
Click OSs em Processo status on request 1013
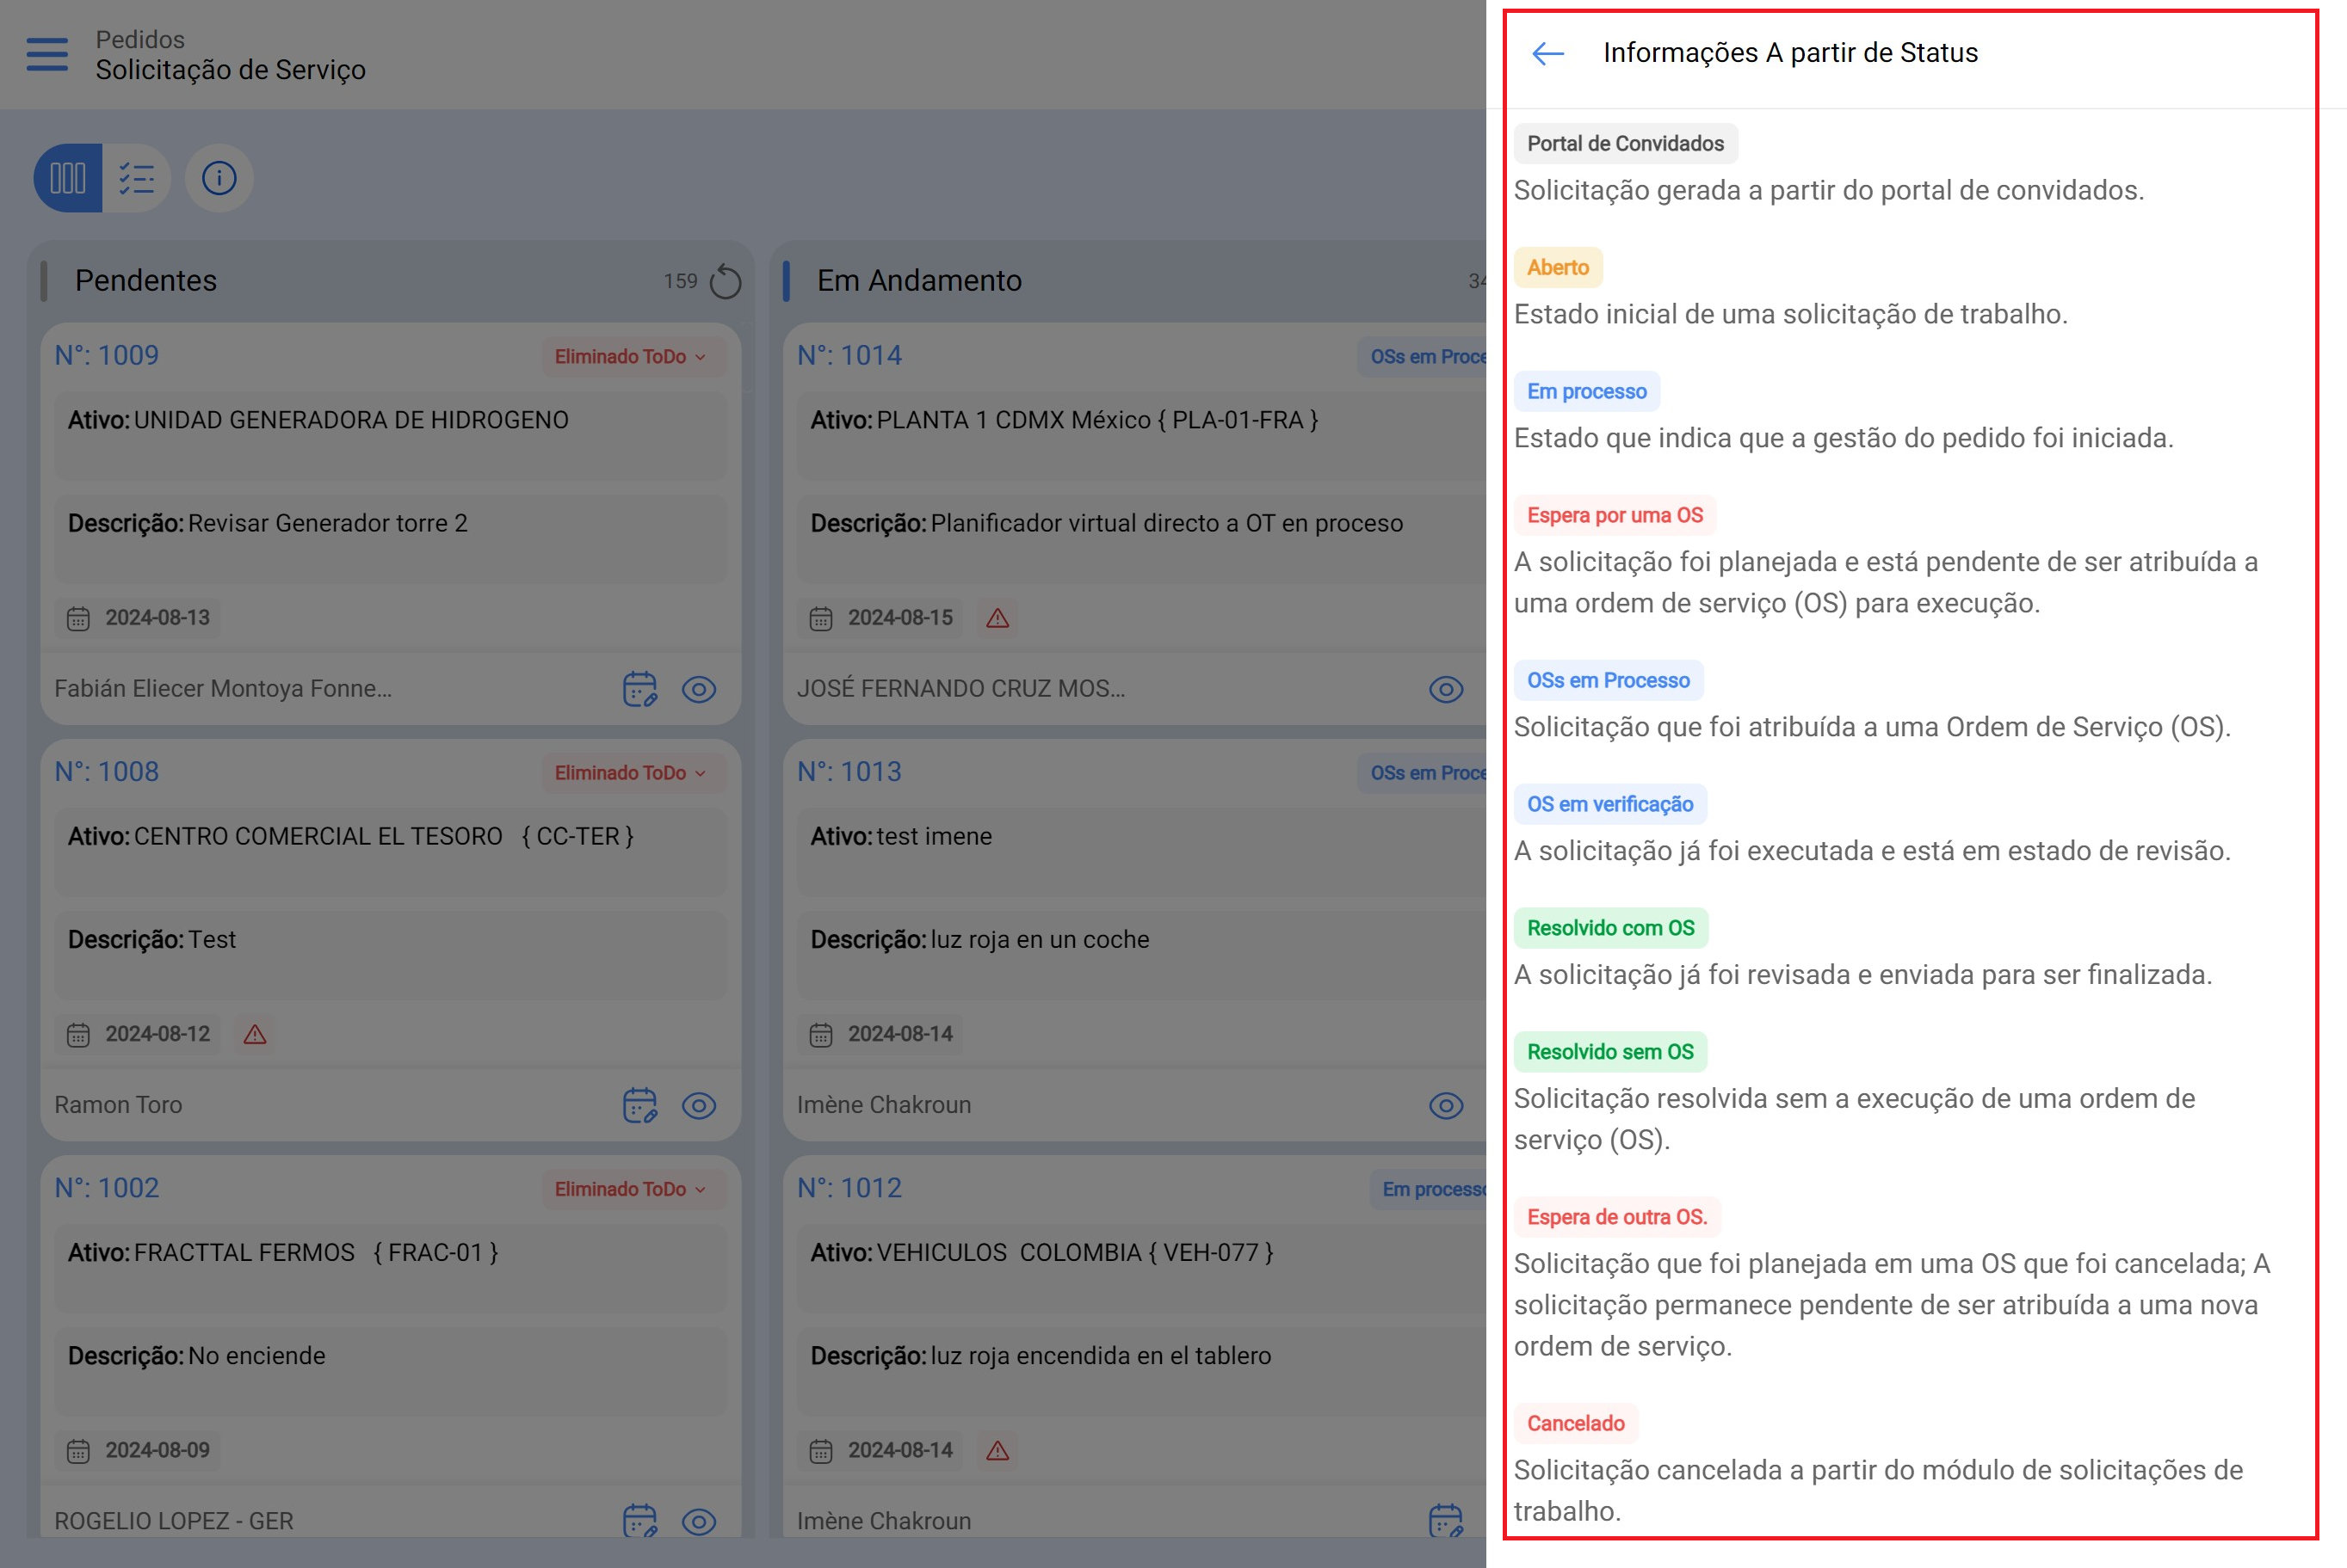(x=1423, y=773)
